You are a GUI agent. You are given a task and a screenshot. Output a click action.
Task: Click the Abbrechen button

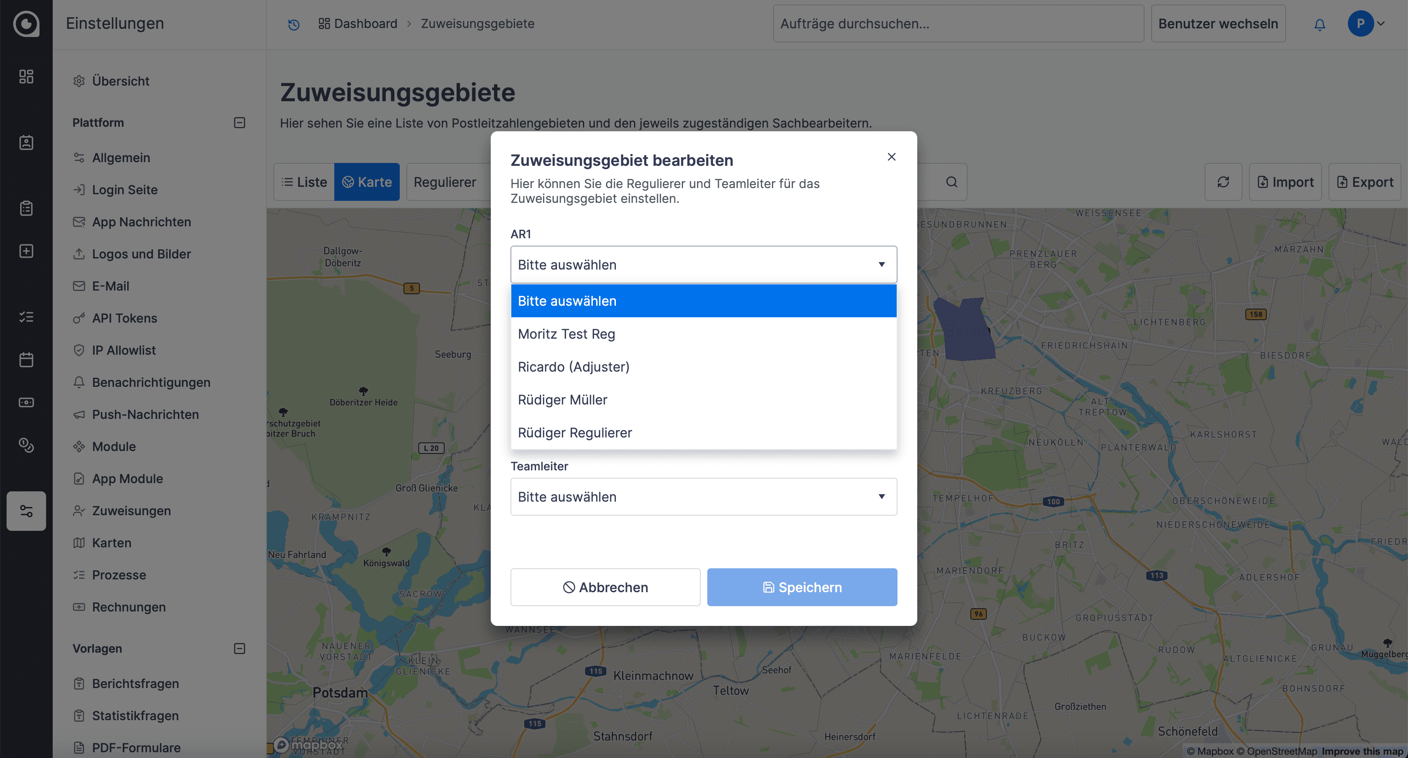tap(605, 588)
